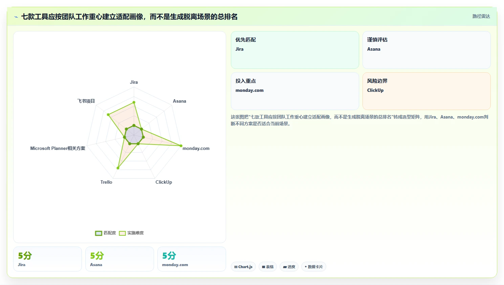Viewport: 504px width, 285px height.
Task: Click the 5分 Asana score card
Action: point(119,259)
